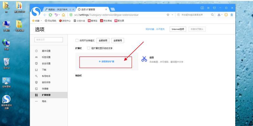
Task: Go to the home page icon
Action: click(x=64, y=15)
